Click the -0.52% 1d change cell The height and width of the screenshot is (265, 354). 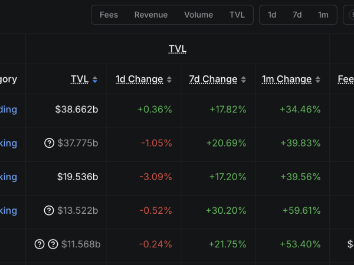[x=156, y=211]
